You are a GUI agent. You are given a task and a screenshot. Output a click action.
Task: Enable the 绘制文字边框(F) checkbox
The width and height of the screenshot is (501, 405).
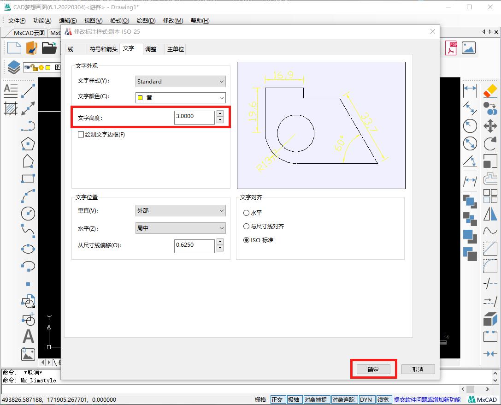point(80,134)
